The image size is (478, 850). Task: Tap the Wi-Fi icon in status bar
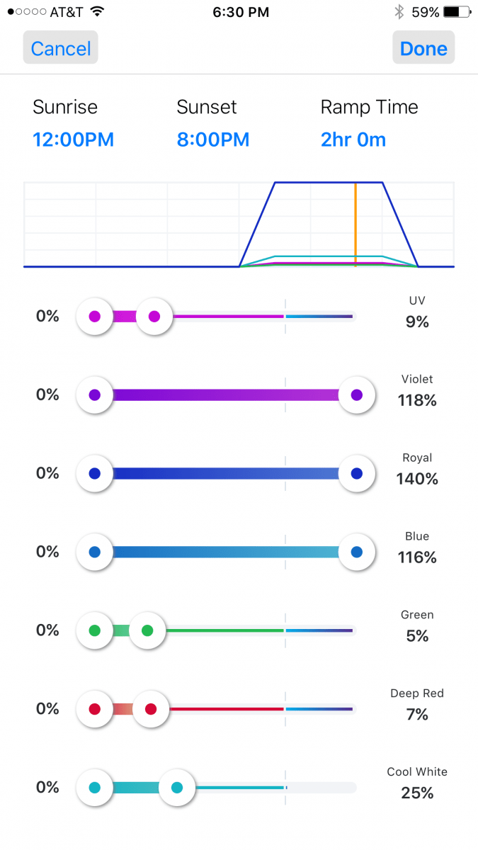(x=97, y=12)
